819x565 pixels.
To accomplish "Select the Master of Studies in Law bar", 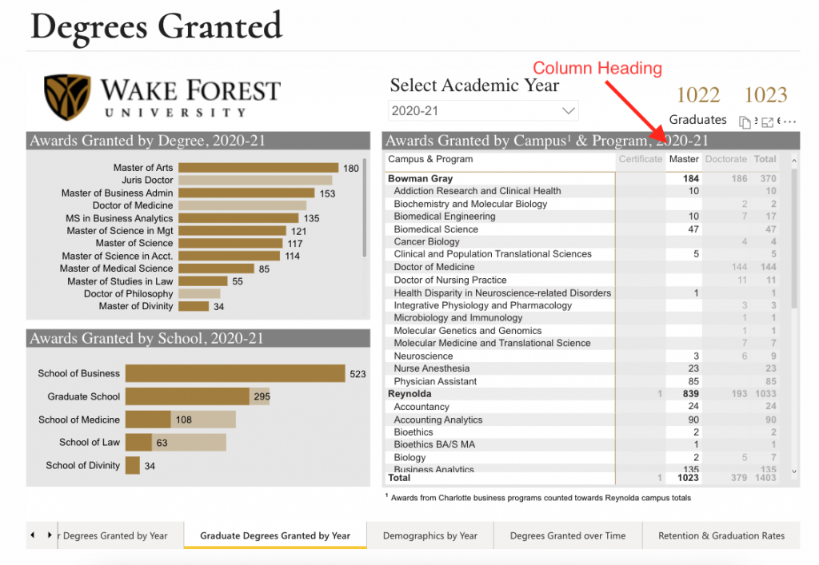I will pyautogui.click(x=203, y=281).
